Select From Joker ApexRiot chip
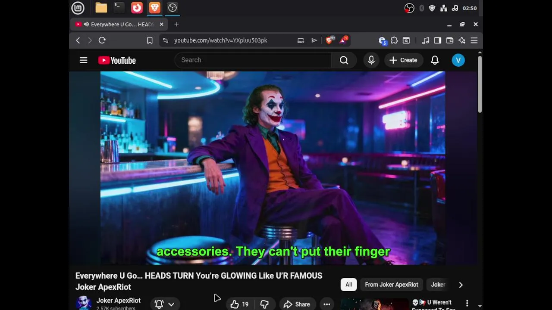The width and height of the screenshot is (552, 310). (392, 285)
